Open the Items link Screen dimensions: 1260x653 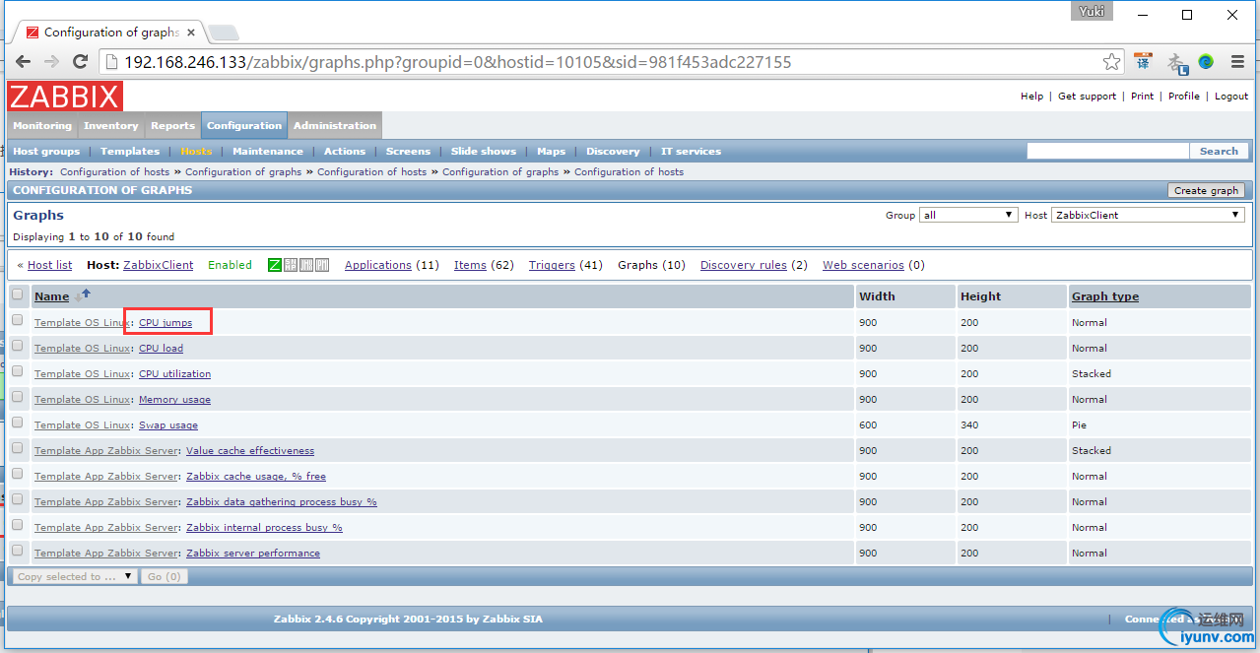(x=470, y=265)
